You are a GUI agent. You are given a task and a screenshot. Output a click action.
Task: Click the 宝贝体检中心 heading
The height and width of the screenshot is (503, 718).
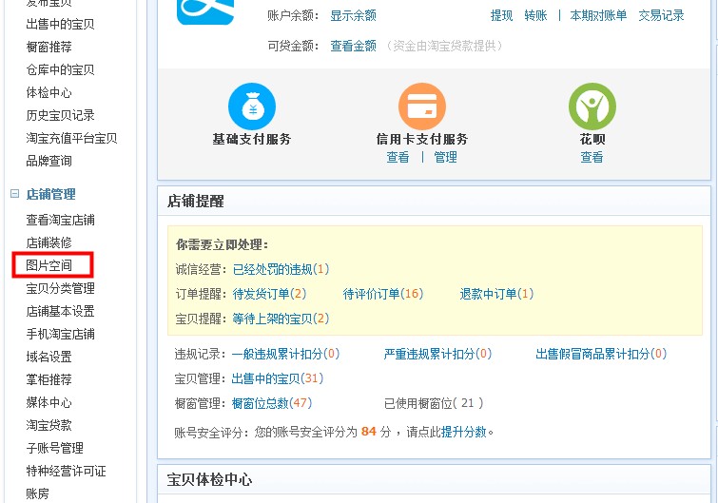tap(210, 479)
